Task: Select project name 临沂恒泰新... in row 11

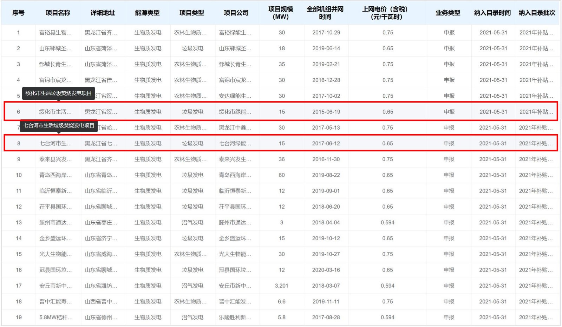Action: pos(55,191)
